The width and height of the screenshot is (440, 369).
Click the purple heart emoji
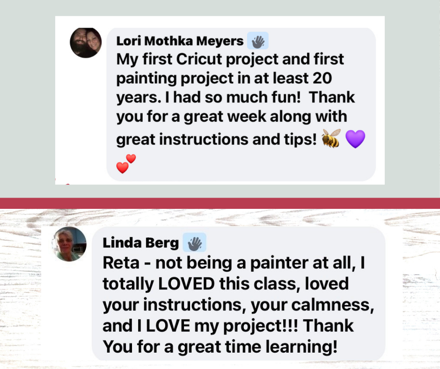(355, 139)
